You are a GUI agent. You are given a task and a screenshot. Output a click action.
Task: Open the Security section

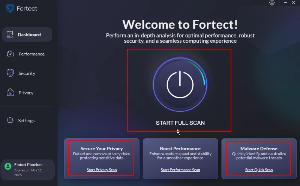pyautogui.click(x=27, y=73)
